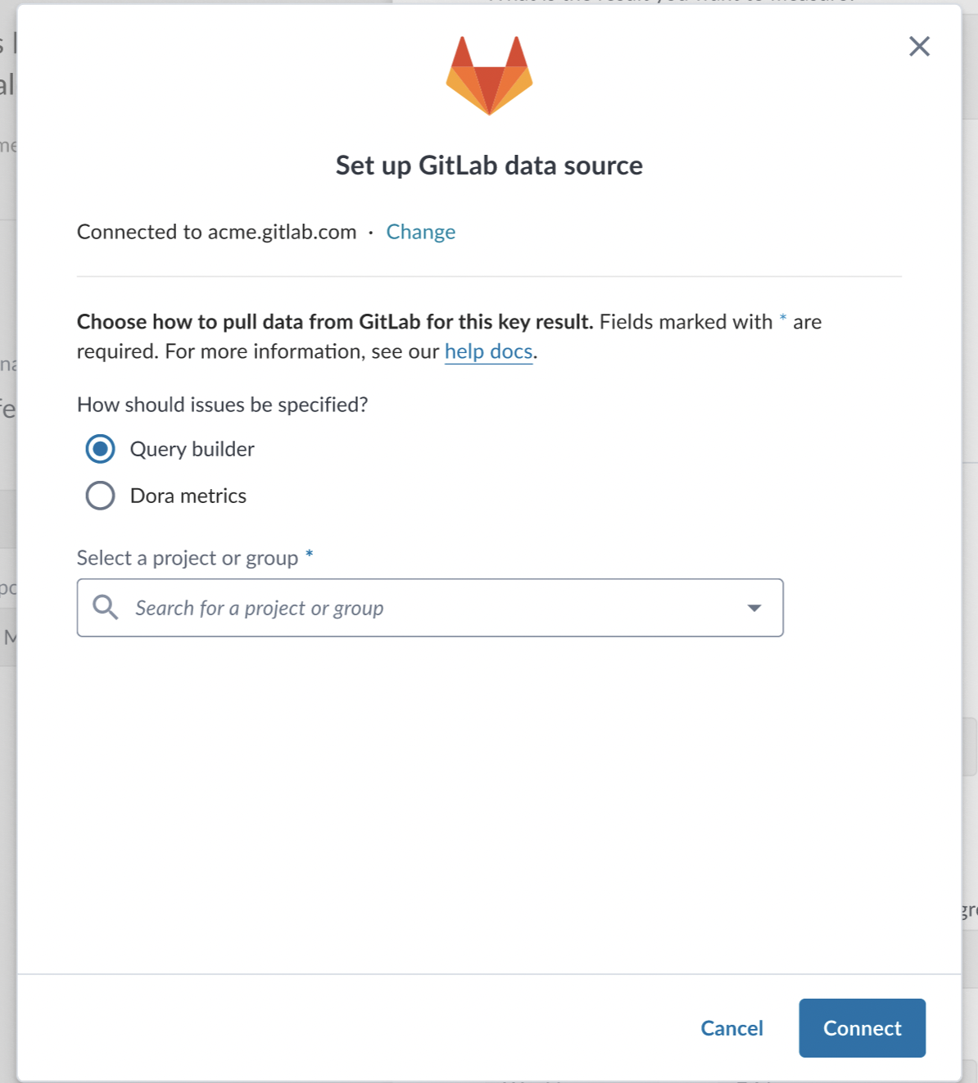Click the How should issues be specified text
The height and width of the screenshot is (1083, 978).
(223, 405)
